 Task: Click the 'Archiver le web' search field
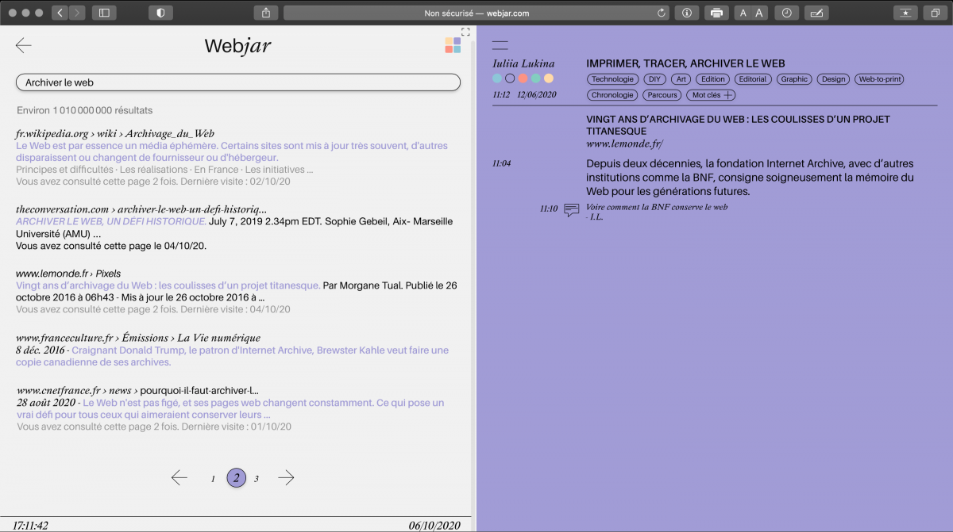click(x=238, y=82)
